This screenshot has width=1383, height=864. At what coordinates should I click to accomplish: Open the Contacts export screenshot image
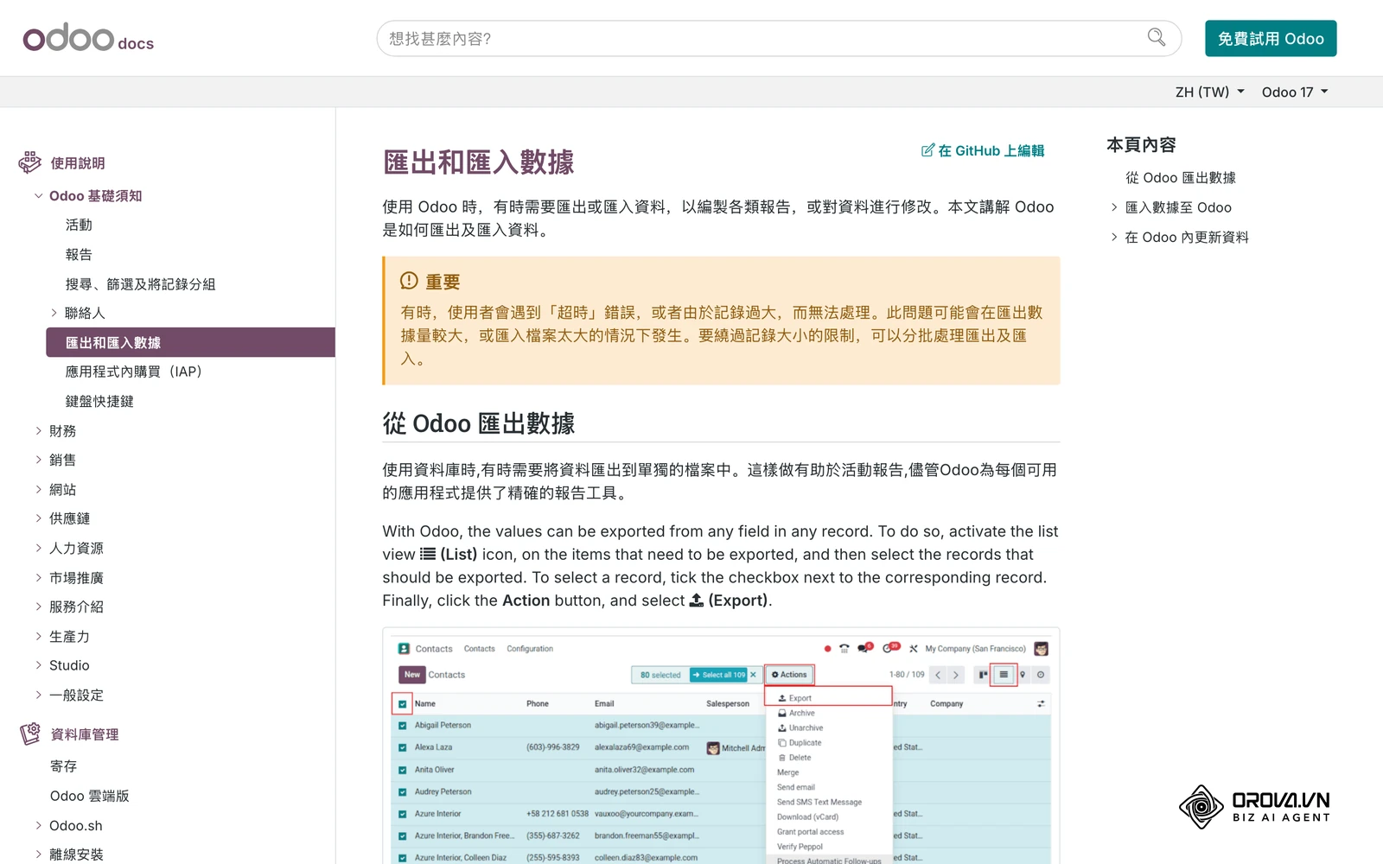[721, 746]
